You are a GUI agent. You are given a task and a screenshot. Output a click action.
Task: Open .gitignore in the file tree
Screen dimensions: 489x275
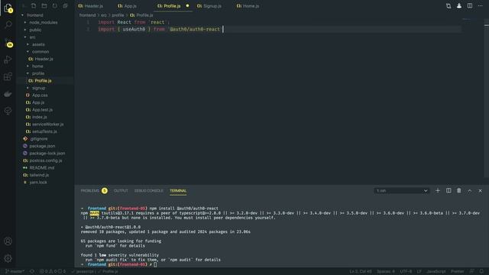tap(39, 139)
